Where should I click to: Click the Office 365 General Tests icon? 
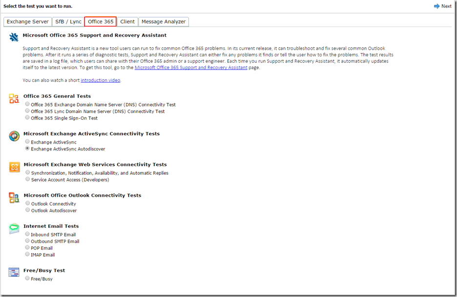14,99
